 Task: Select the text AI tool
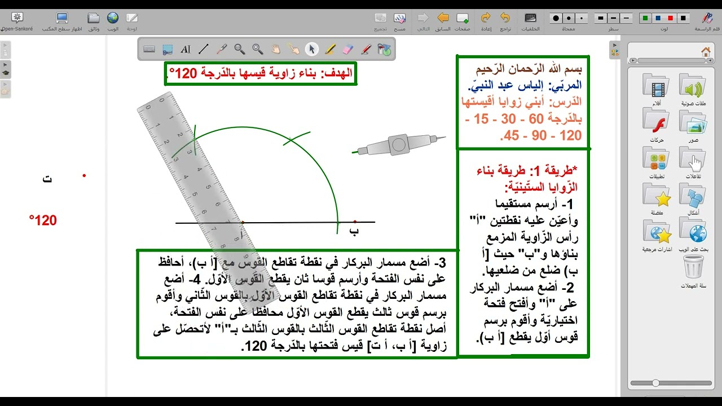click(x=186, y=50)
